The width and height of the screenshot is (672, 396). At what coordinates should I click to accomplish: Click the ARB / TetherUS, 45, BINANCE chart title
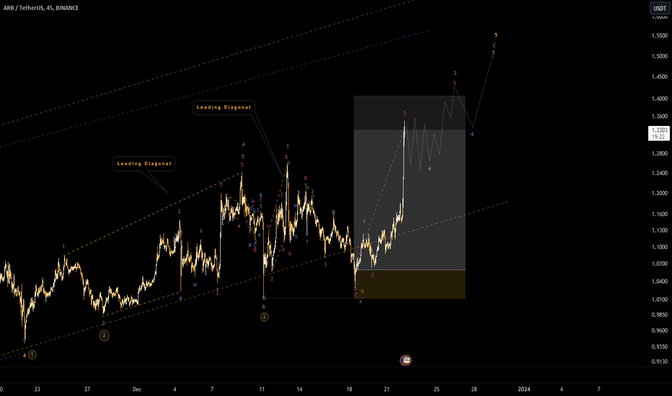40,8
